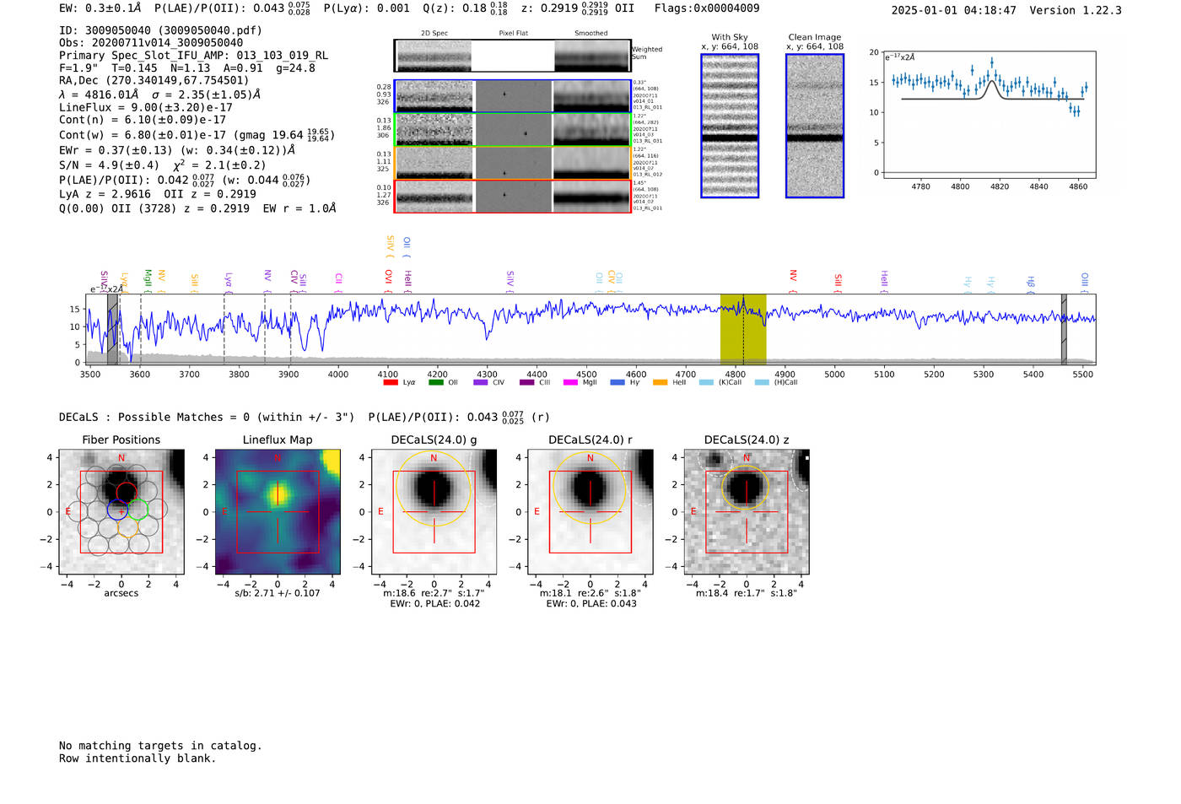Viewport: 1181px width, 804px height.
Task: Click the 'EWr: 0, PLAE: 0.043' caption
Action: [x=590, y=604]
